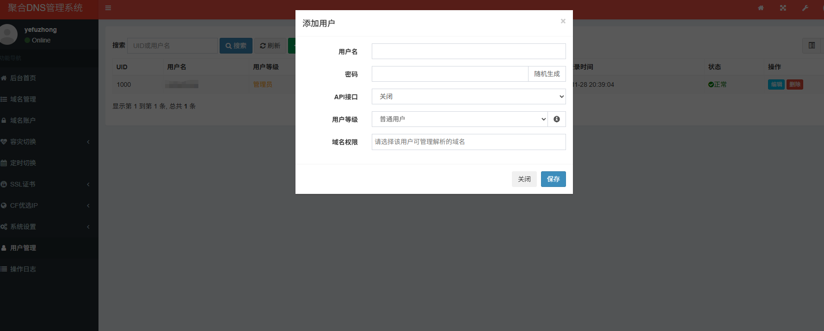Click the info icon beside user level
This screenshot has width=824, height=331.
click(x=557, y=119)
